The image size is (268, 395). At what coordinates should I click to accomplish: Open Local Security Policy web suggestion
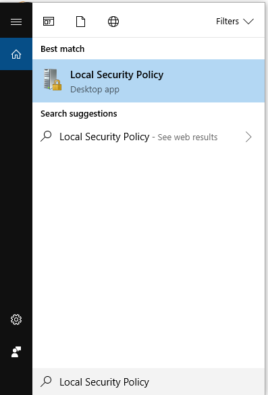[x=149, y=137]
